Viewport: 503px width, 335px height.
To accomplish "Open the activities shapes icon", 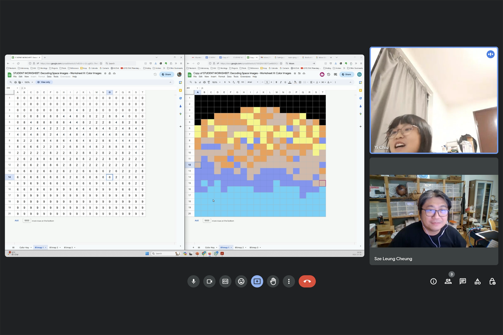I will [477, 281].
